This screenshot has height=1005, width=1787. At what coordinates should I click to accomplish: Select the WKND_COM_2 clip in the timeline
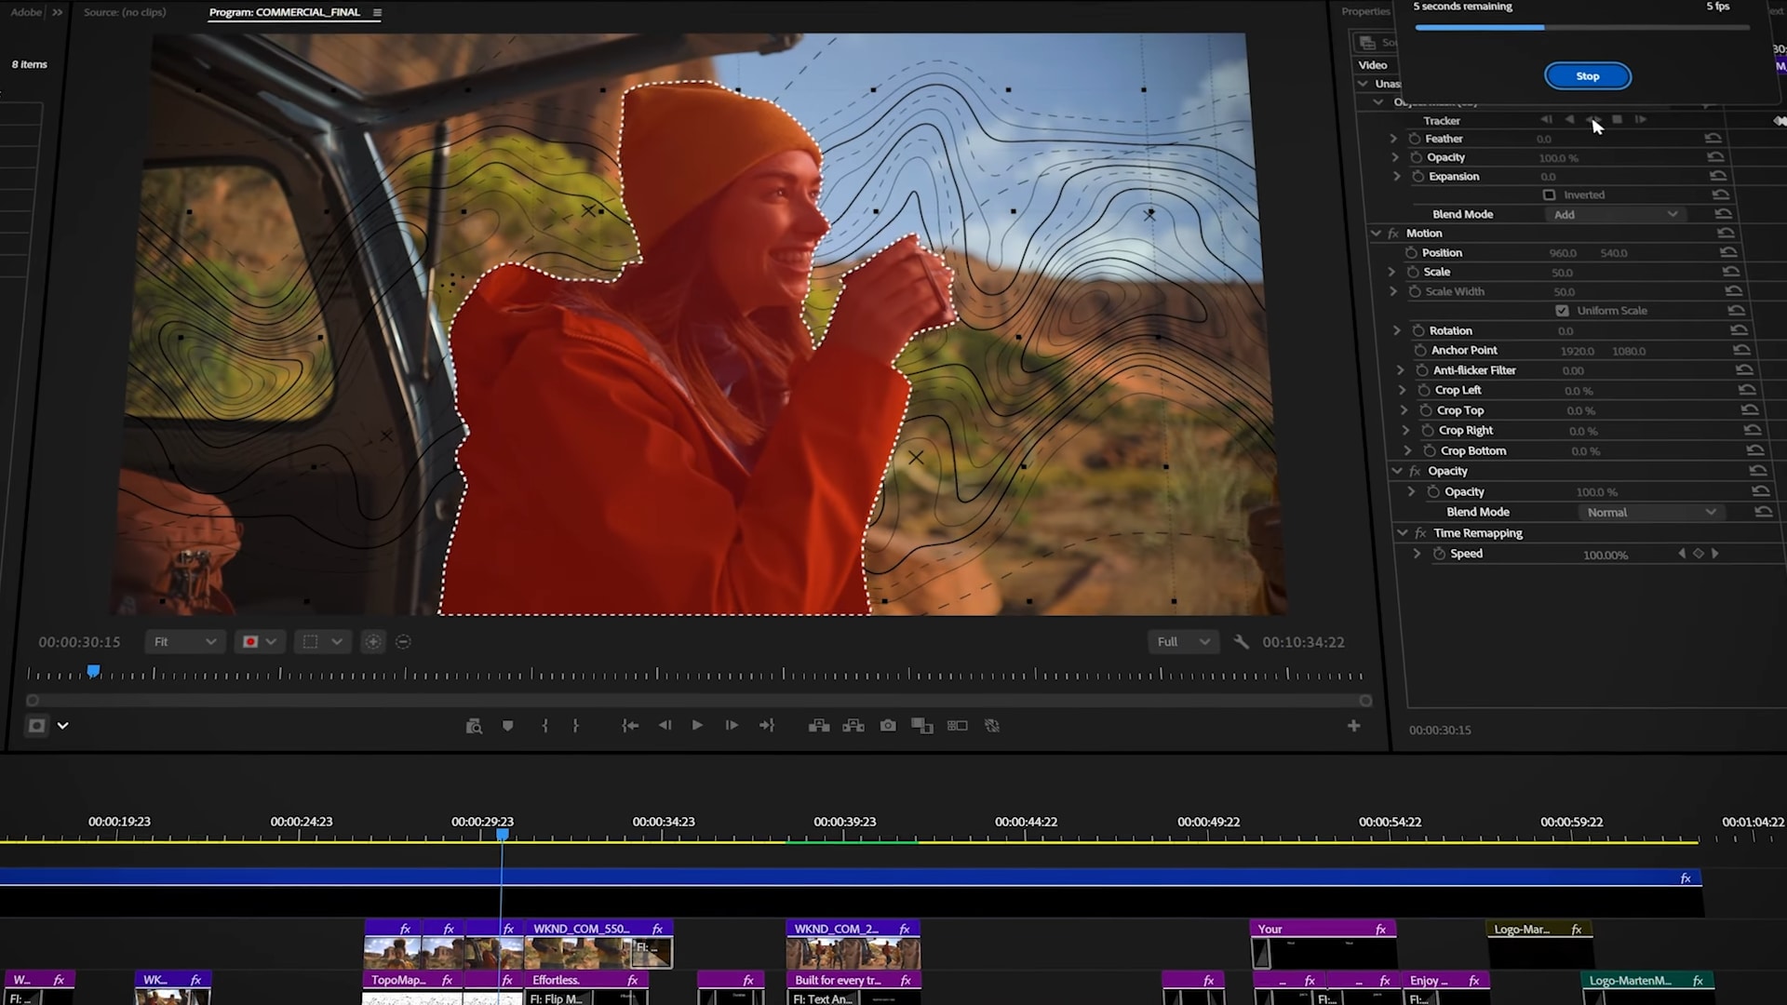[852, 947]
